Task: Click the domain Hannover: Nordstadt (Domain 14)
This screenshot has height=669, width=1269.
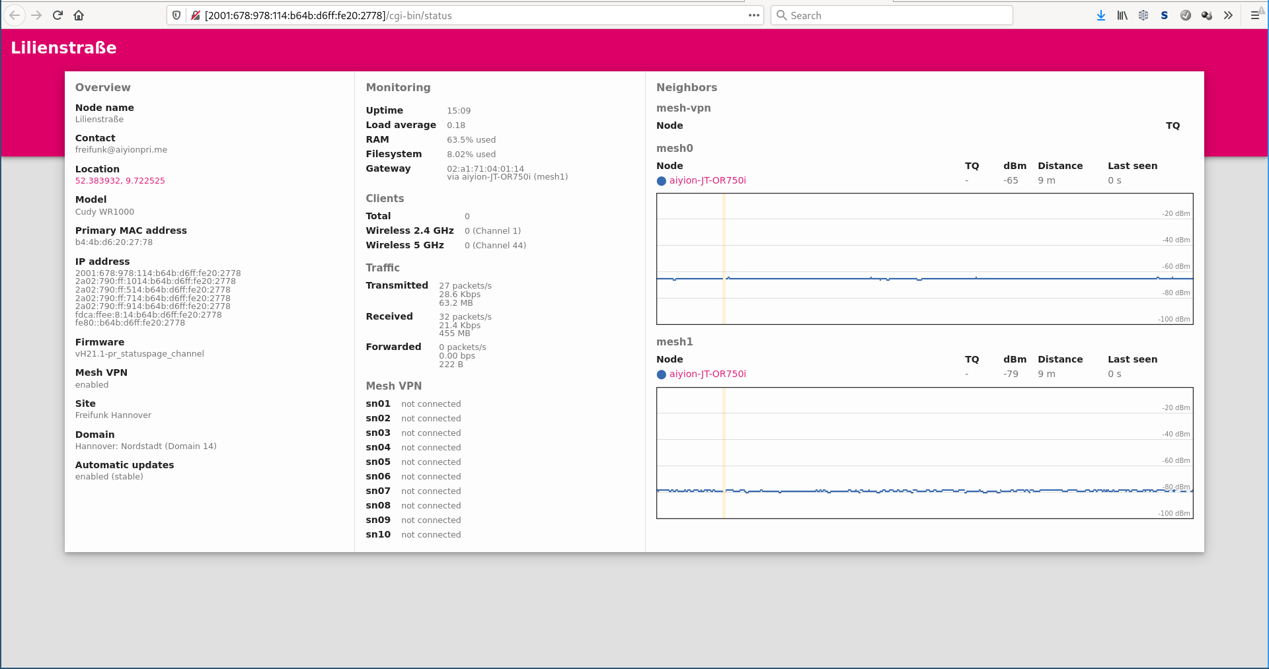Action: 145,446
